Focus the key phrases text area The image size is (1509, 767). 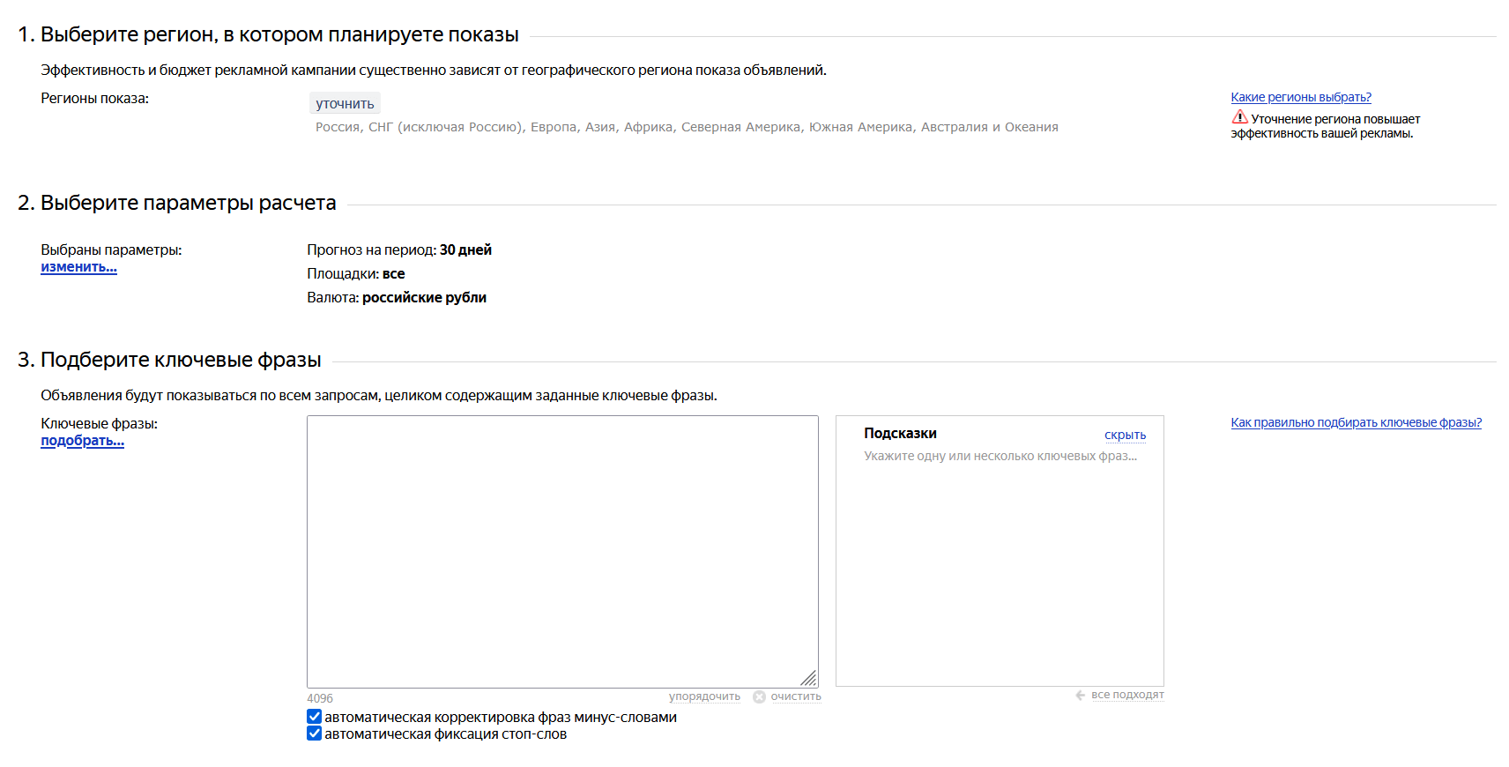[561, 551]
